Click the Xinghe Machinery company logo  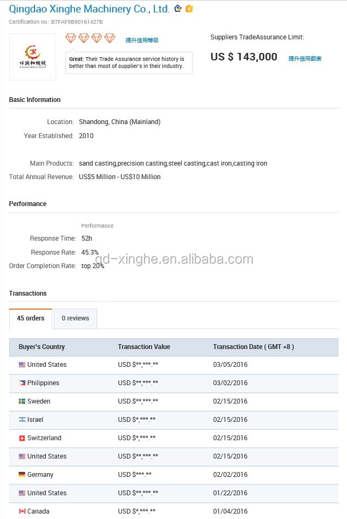[32, 57]
